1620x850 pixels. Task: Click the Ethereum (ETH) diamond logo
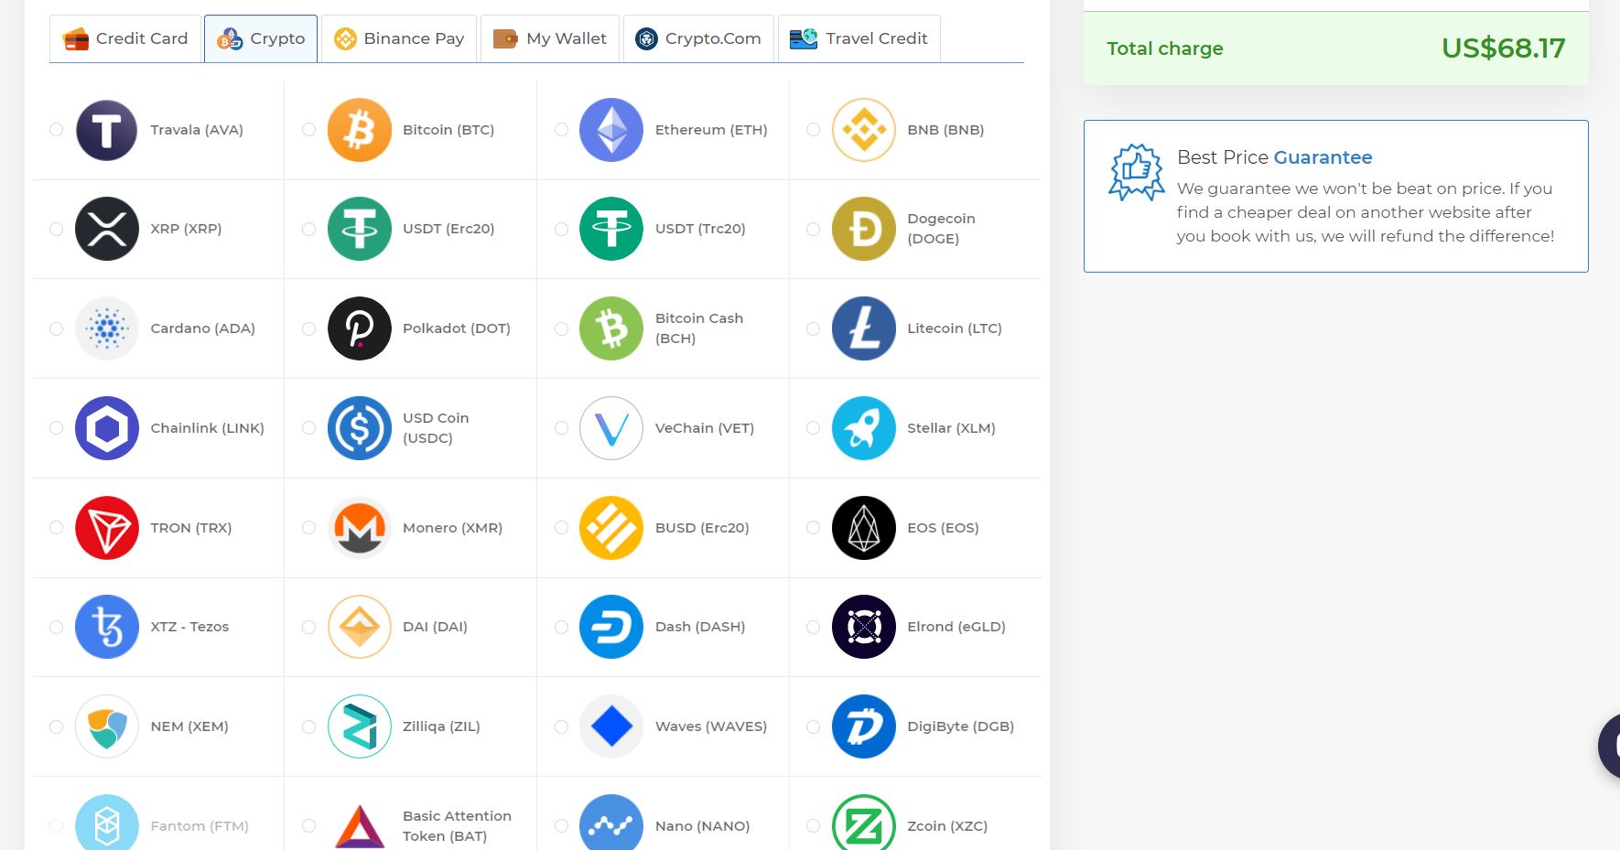pyautogui.click(x=611, y=130)
